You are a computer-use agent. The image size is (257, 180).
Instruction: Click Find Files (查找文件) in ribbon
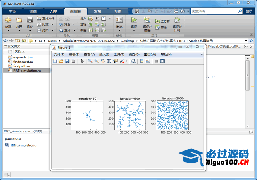pyautogui.click(x=46, y=18)
